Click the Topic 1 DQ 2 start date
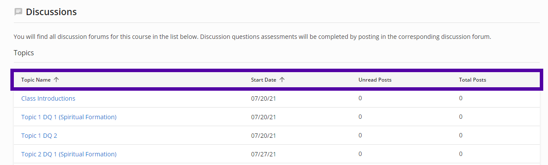Screen dimensions: 548x165 tap(263, 136)
